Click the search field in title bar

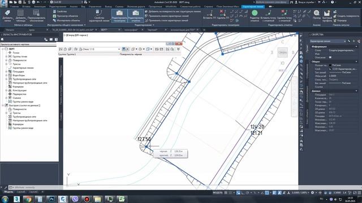pyautogui.click(x=271, y=2)
